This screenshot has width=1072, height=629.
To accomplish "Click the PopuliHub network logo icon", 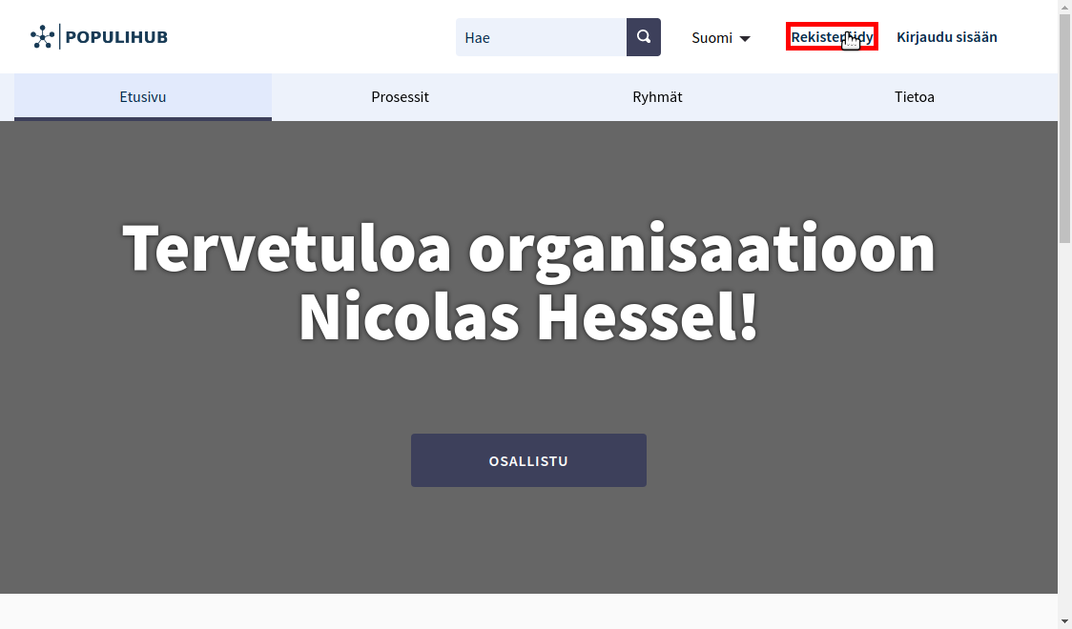I will 42,37.
